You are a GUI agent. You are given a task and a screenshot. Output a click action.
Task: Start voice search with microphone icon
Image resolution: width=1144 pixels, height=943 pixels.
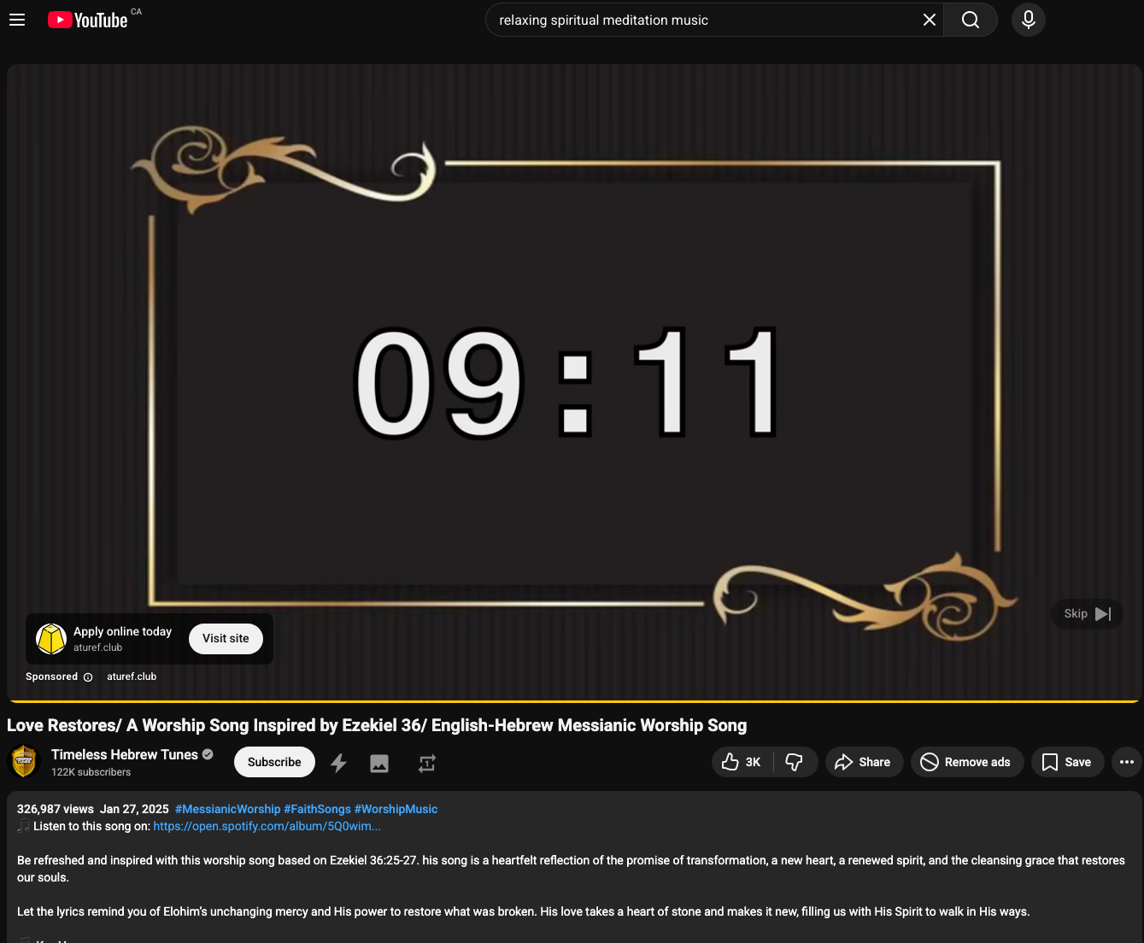point(1029,20)
